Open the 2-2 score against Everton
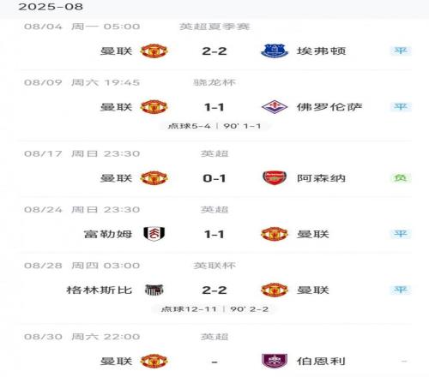429x377 pixels. click(x=214, y=51)
